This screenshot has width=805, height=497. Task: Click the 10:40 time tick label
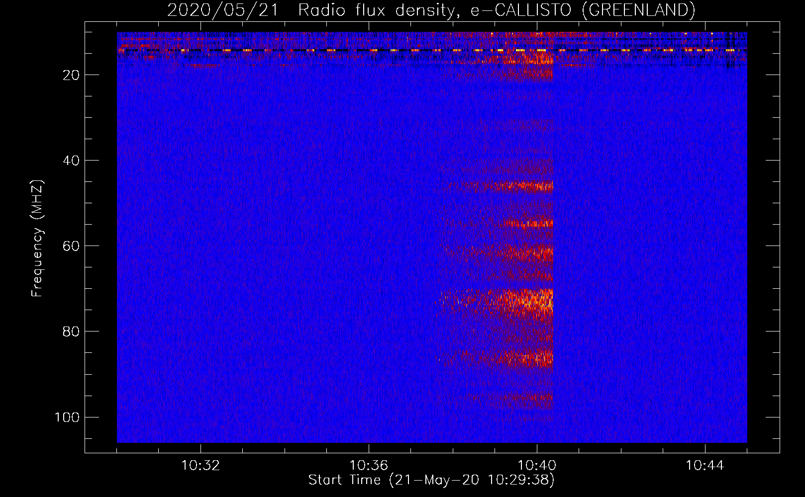pos(537,466)
